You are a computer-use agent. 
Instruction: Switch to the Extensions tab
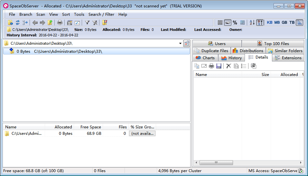click(288, 58)
